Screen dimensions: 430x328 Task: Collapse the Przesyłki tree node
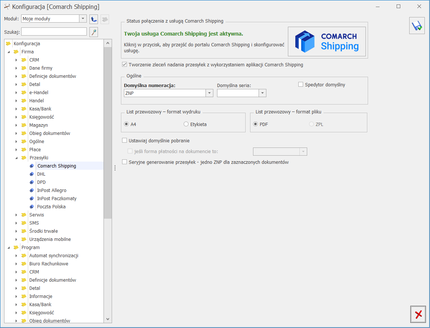coord(16,158)
